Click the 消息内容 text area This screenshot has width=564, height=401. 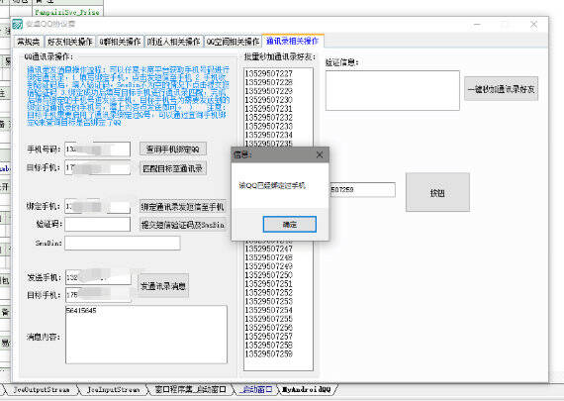pos(146,335)
